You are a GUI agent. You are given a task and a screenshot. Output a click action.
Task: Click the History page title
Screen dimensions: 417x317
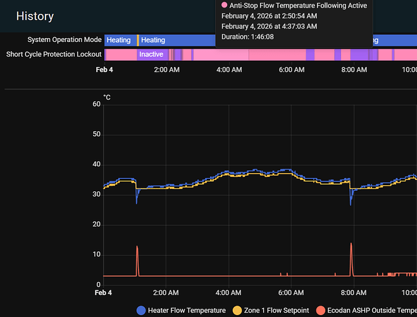[35, 16]
